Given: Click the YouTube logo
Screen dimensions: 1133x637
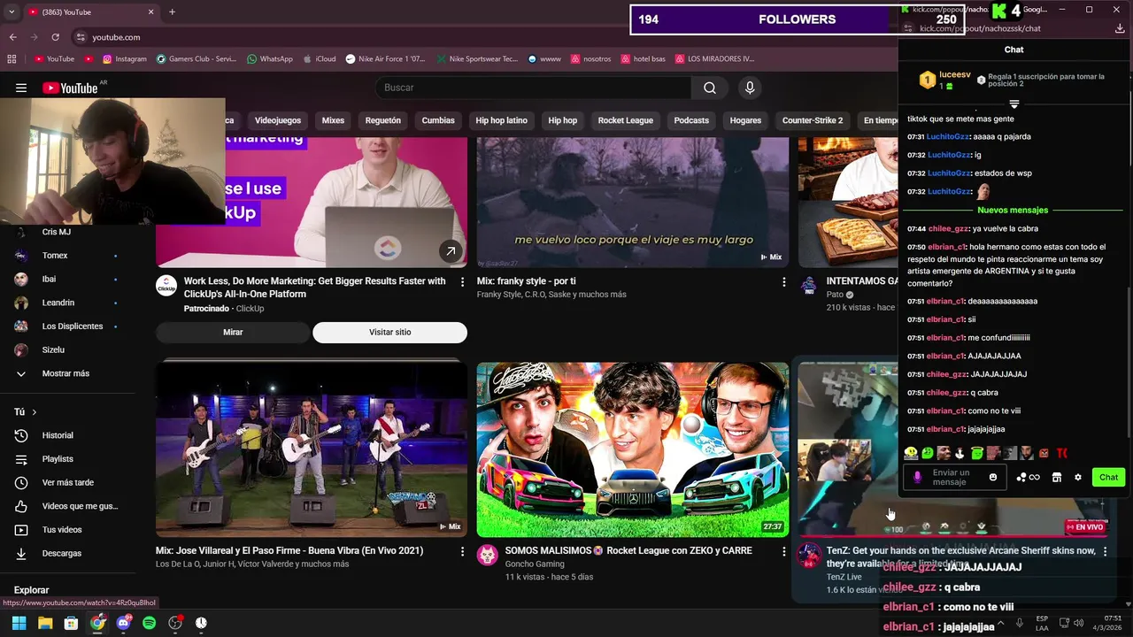Looking at the screenshot, I should (70, 88).
